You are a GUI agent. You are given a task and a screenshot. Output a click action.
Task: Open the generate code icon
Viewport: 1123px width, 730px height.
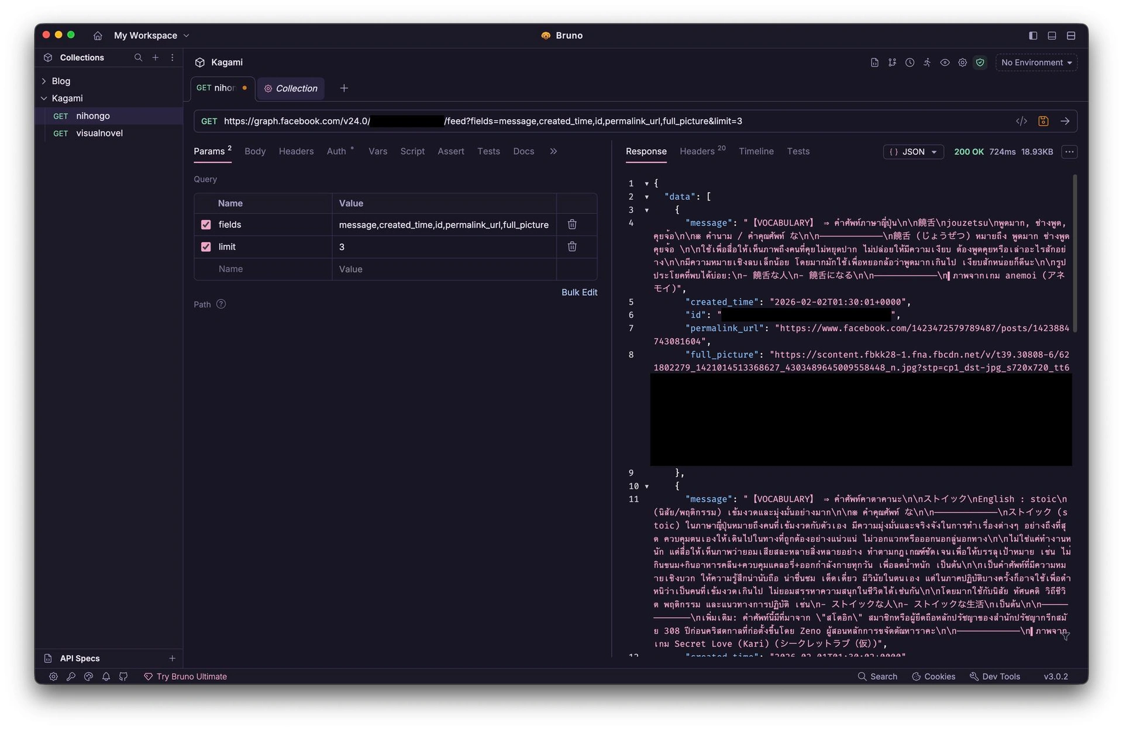coord(1021,121)
